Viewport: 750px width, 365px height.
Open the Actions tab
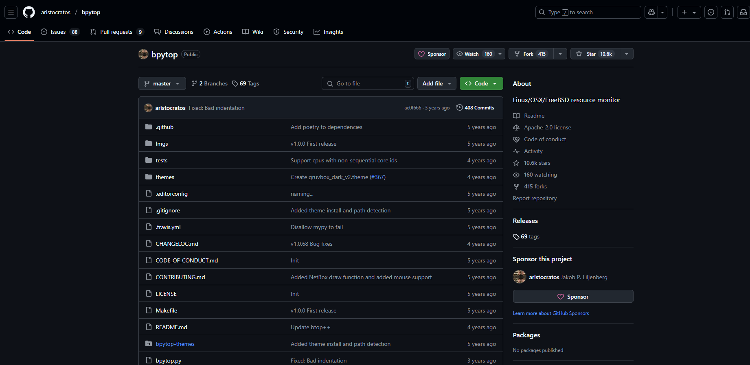(x=218, y=32)
